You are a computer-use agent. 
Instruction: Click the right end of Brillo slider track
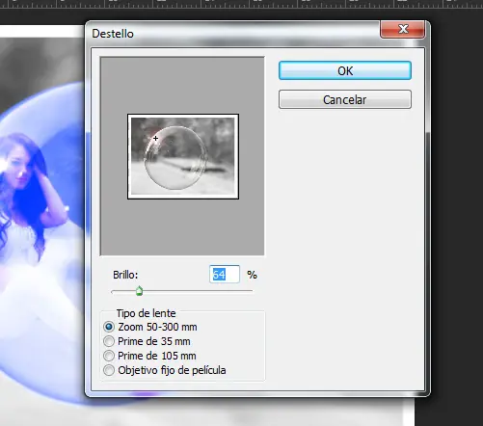pos(251,291)
